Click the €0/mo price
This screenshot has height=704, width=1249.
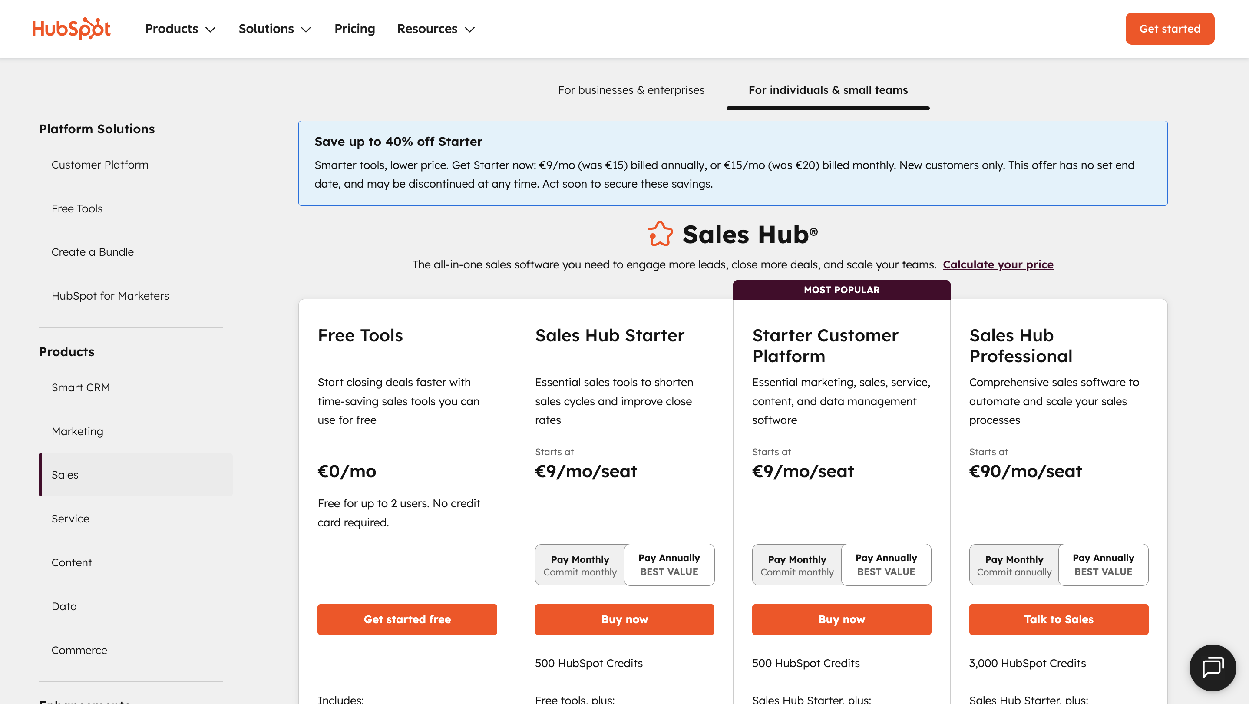(x=347, y=471)
